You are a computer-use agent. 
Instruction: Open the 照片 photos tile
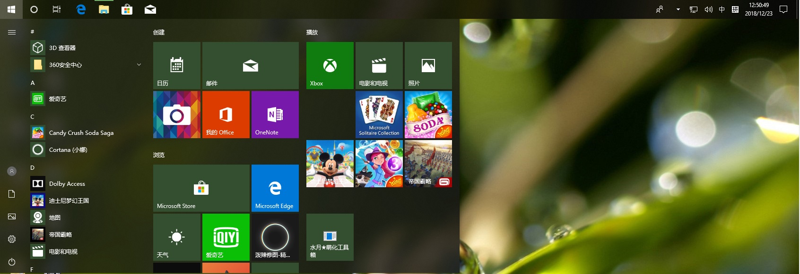click(x=428, y=66)
